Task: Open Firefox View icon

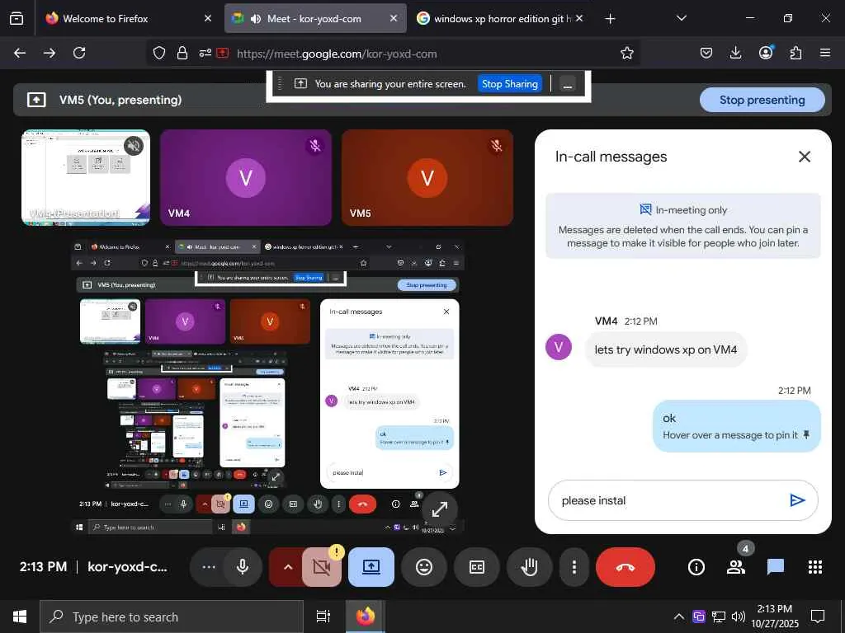Action: (17, 18)
